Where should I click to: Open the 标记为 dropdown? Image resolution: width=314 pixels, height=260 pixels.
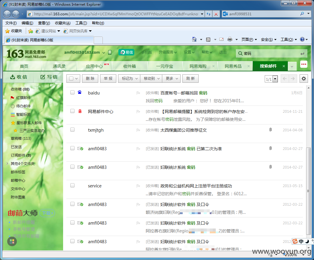coord(130,79)
